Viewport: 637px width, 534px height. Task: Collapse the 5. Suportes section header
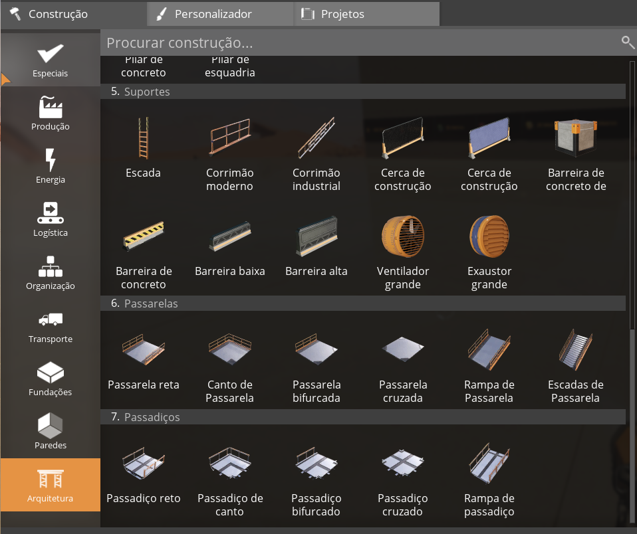click(363, 91)
